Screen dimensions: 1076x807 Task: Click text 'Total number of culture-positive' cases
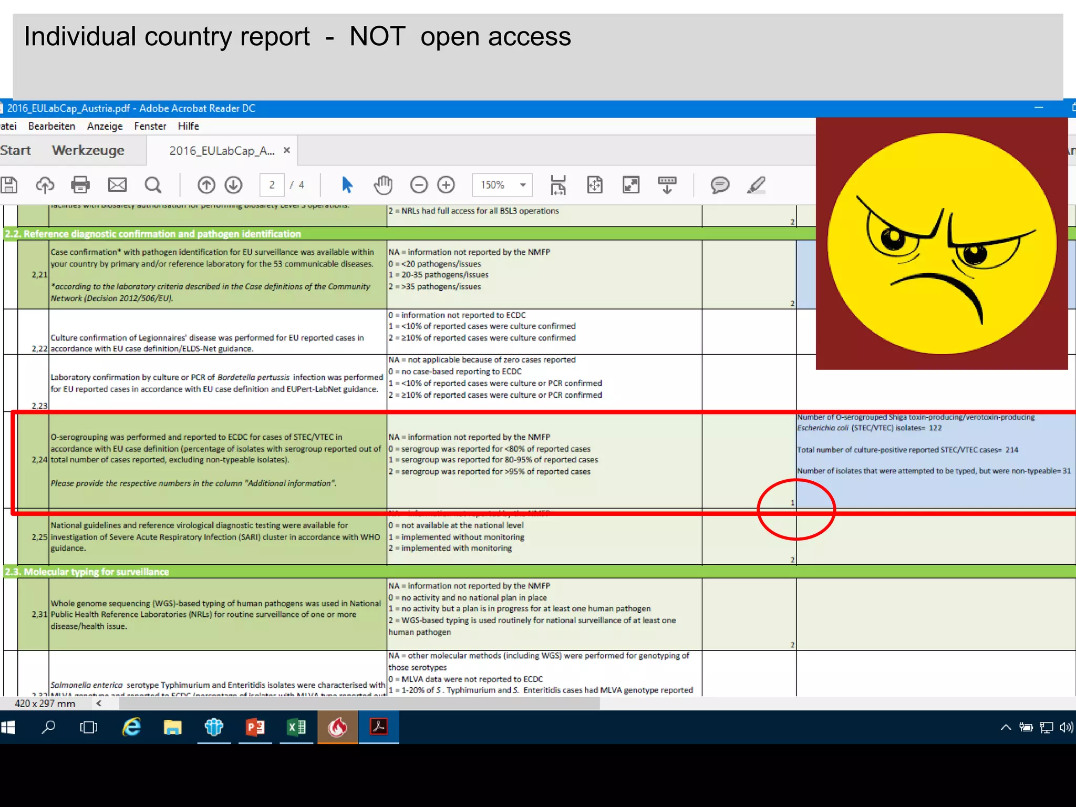(908, 450)
